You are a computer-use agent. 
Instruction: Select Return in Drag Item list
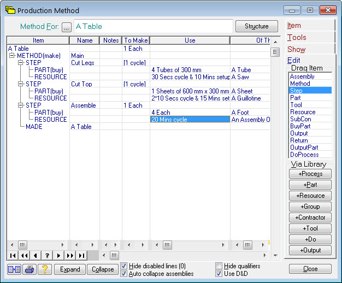(310, 140)
